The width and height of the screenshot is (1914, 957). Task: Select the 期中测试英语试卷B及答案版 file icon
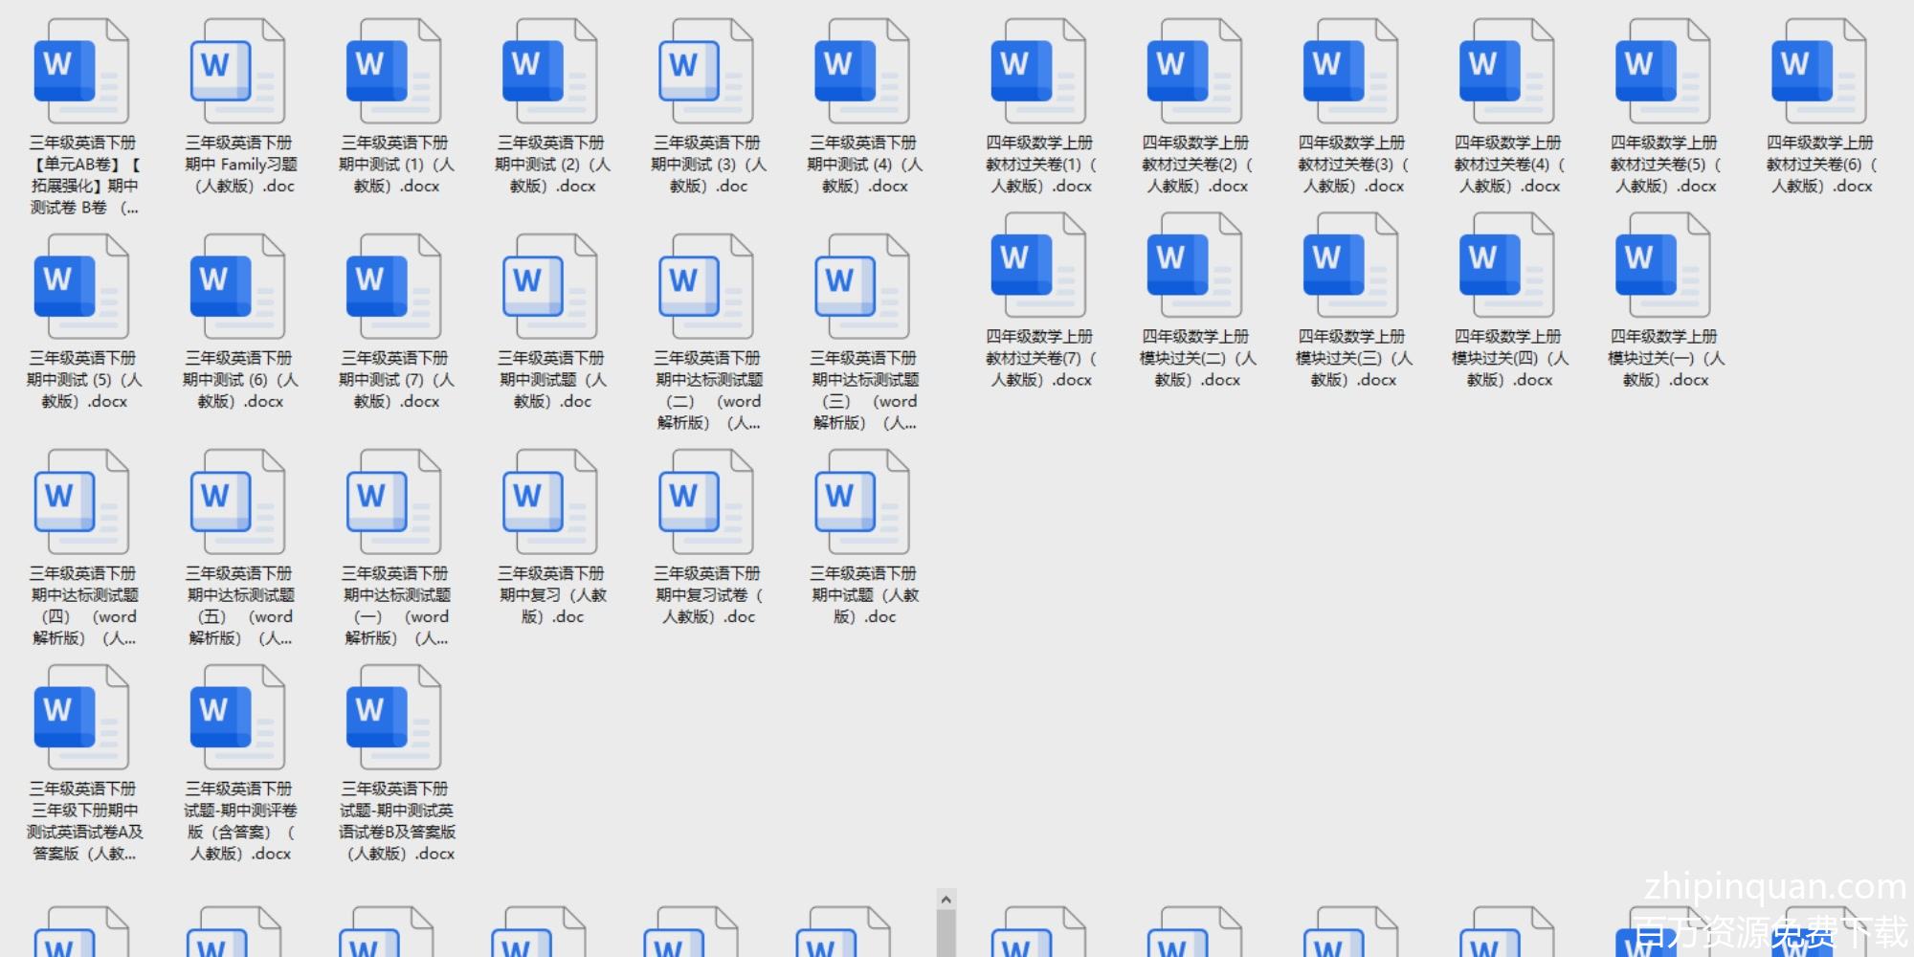tap(394, 718)
